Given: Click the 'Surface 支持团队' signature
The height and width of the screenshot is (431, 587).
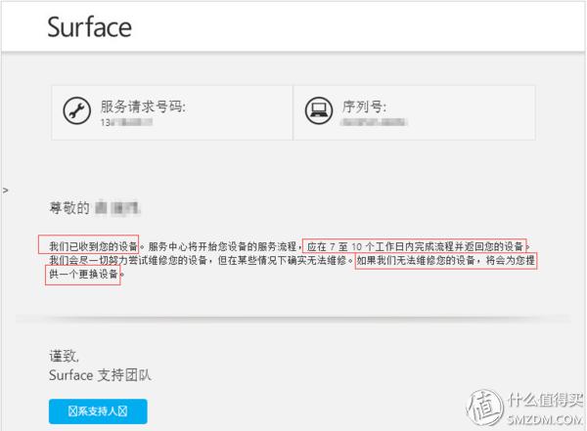Looking at the screenshot, I should [100, 375].
